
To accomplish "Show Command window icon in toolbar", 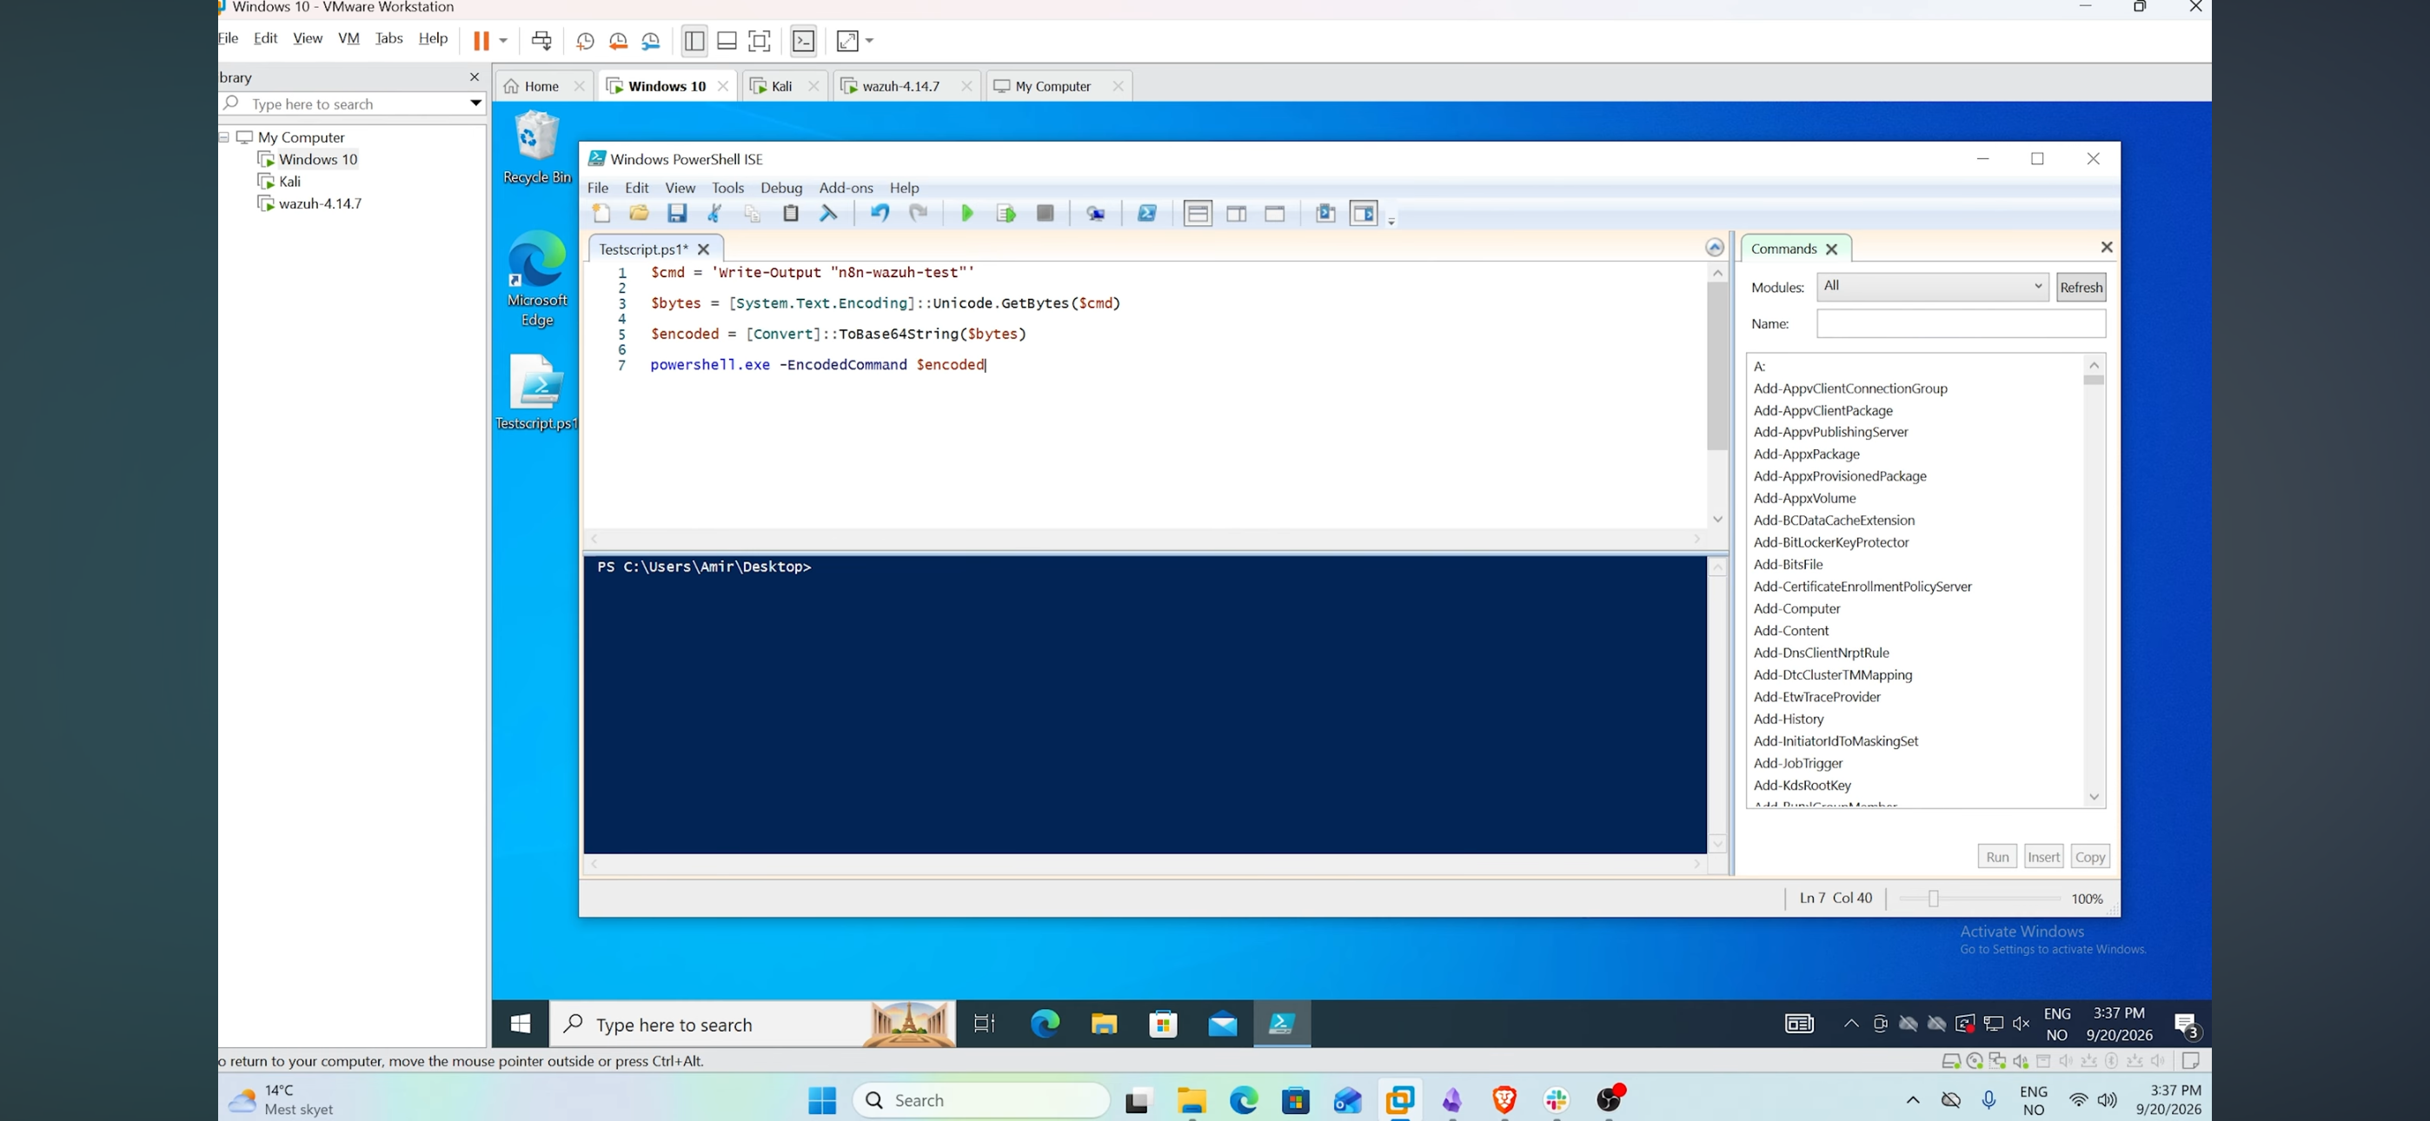I will tap(1325, 213).
